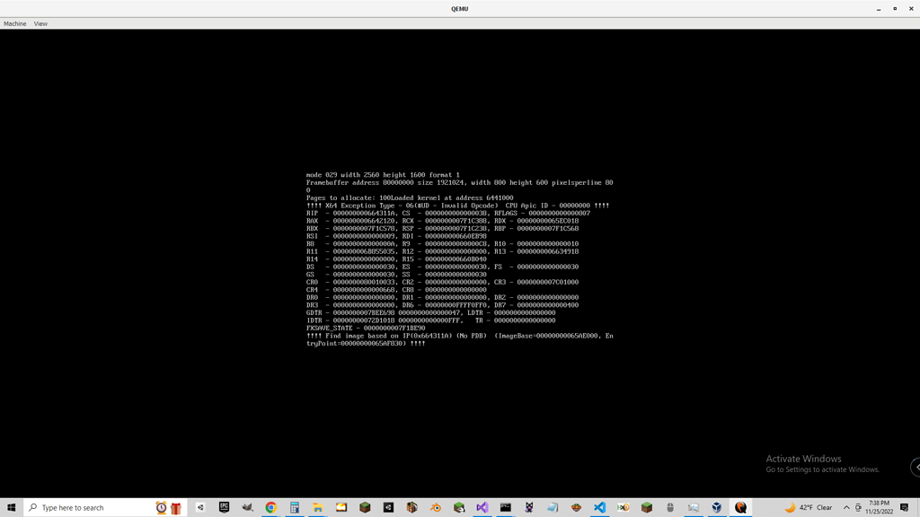Open the Machine menu in QEMU
Screen dimensions: 920x517
pos(14,23)
